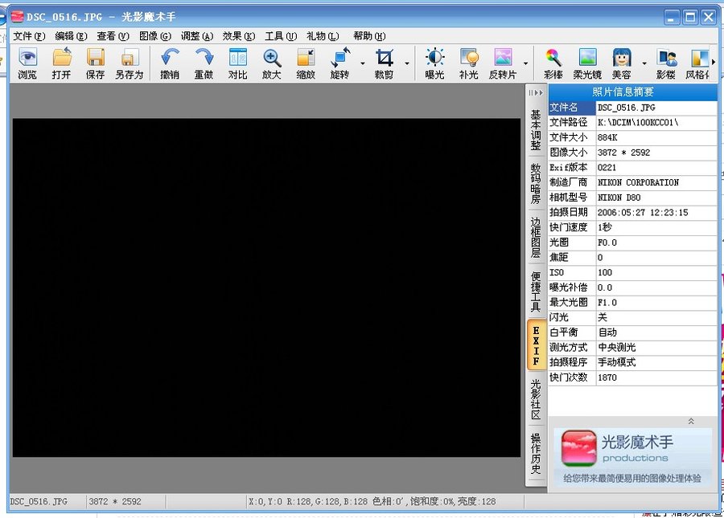Apply the 影楼 (studio) effect icon
724x518 pixels.
[668, 63]
